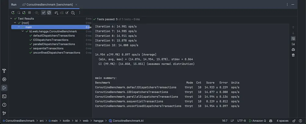306x124 pixels.
Task: Open Run tool window options menu
Action: click(287, 5)
